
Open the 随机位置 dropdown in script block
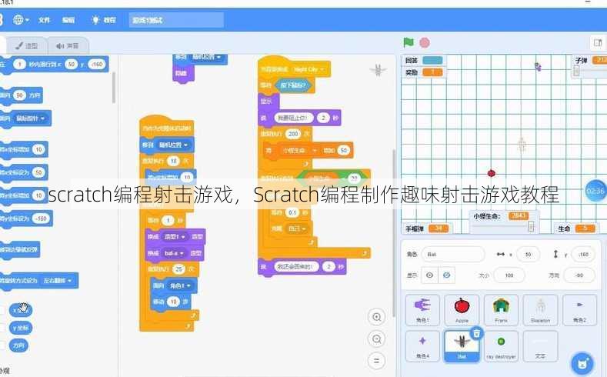173,145
